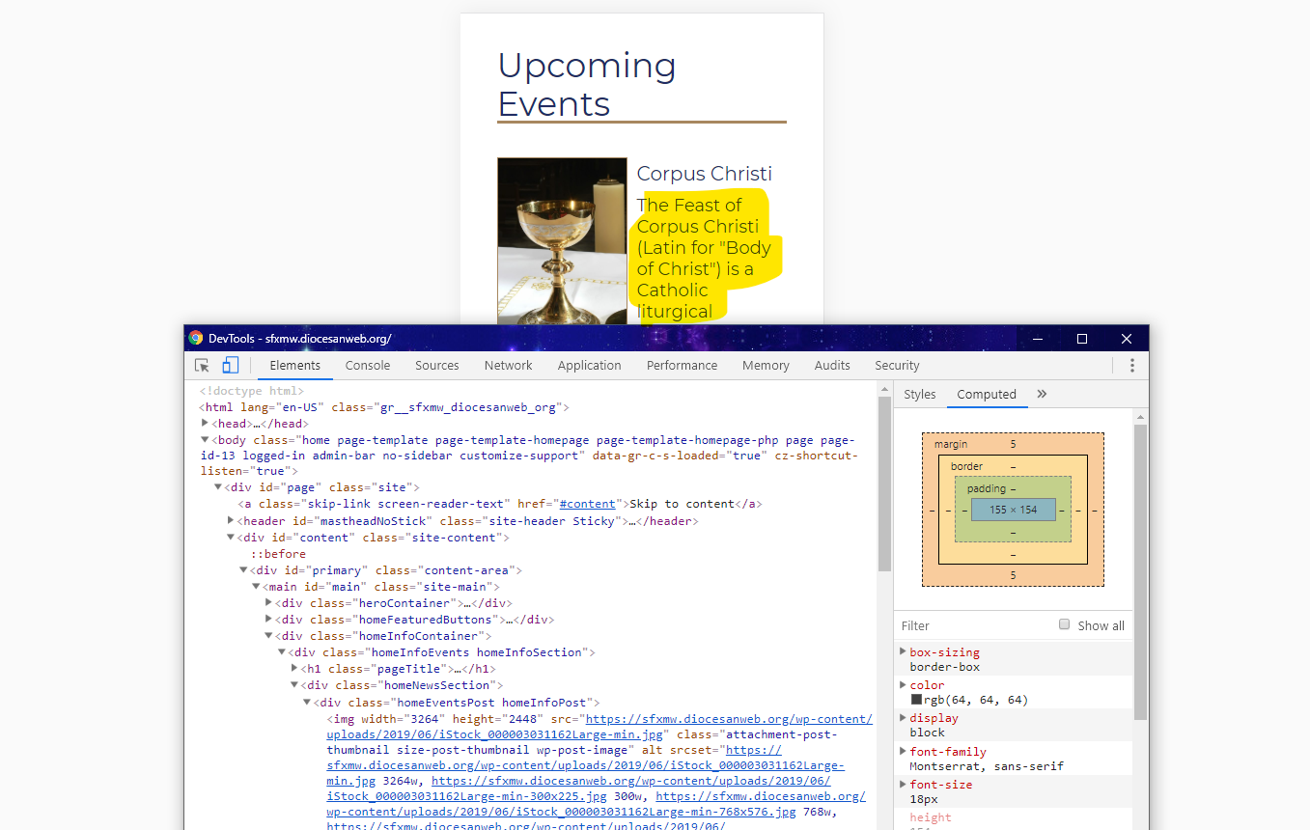Expand the box-sizing computed property

coord(903,652)
